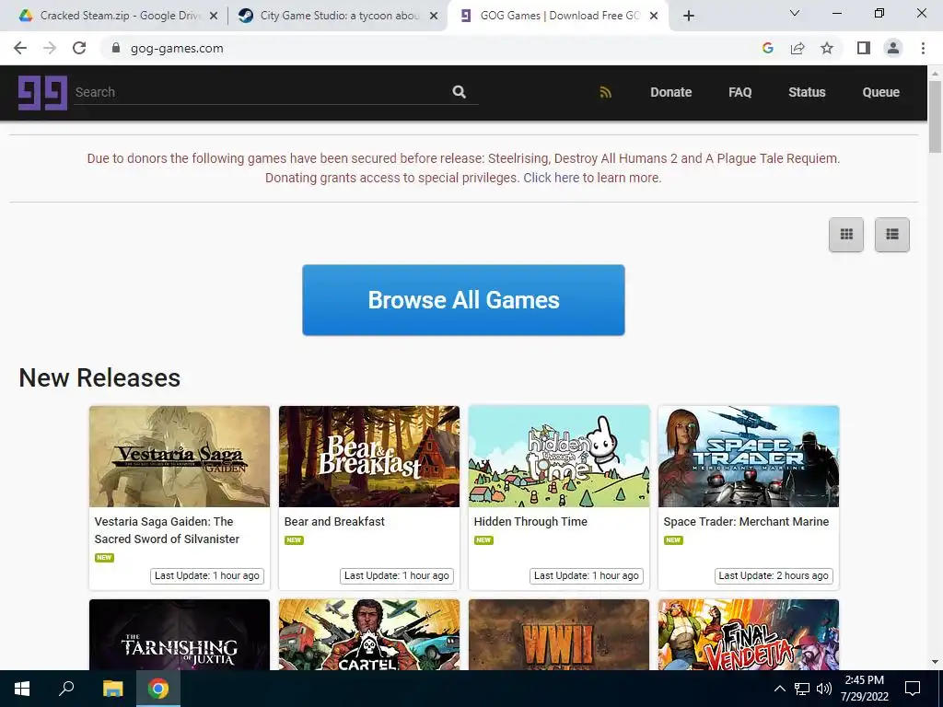
Task: Go forward in browser history
Action: [x=50, y=48]
